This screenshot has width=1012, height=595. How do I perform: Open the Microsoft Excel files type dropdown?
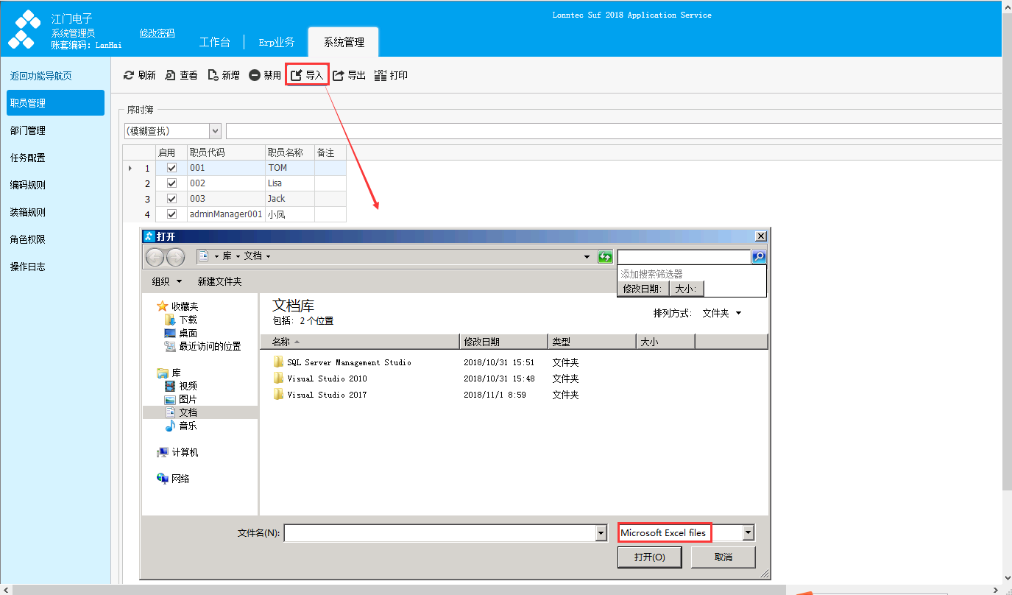pyautogui.click(x=749, y=532)
